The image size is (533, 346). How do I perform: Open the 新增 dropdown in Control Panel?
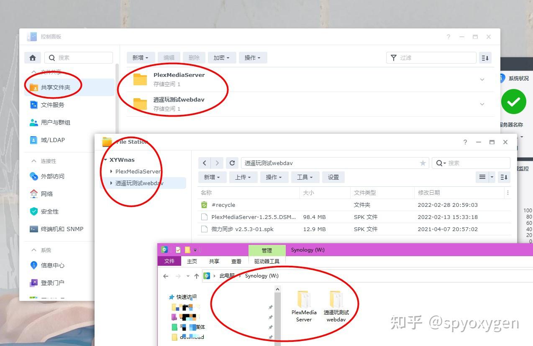(x=141, y=57)
